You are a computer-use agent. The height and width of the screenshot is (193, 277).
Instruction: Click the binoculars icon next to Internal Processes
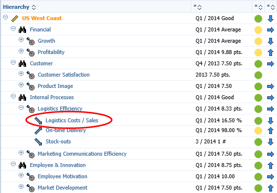click(x=22, y=97)
